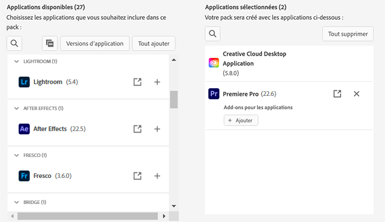Click the Lightroom Lr app icon

click(24, 82)
